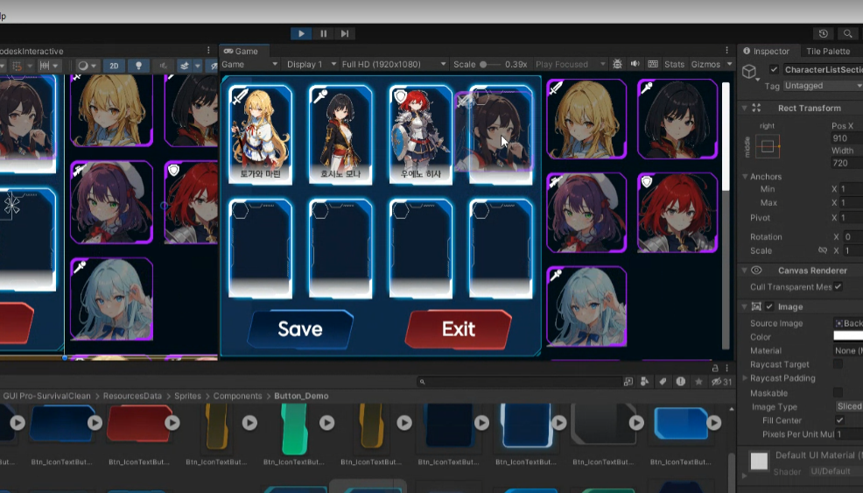Viewport: 863px width, 493px height.
Task: Open the Game view three-dot options menu
Action: 726,50
